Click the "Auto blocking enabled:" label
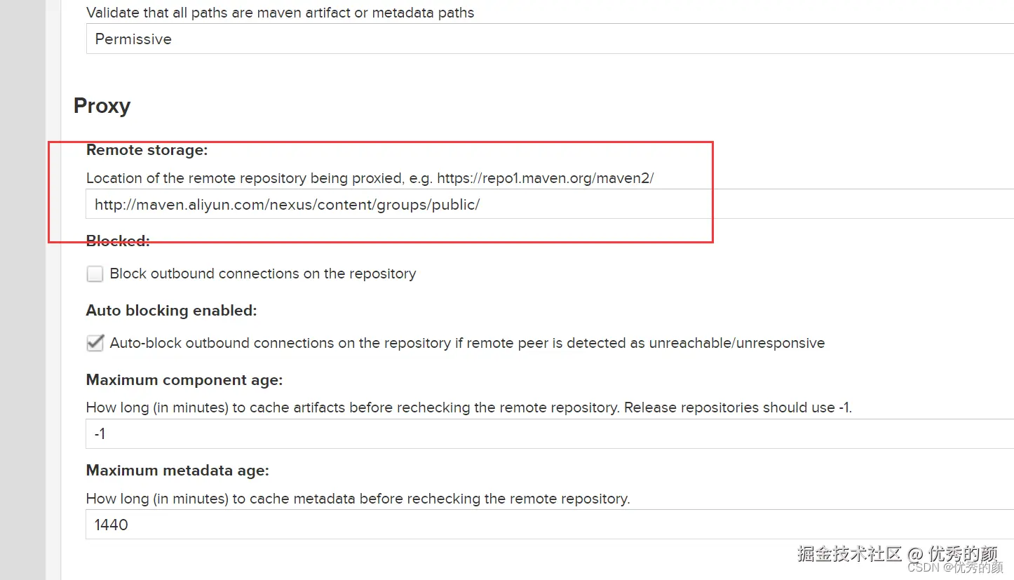The image size is (1014, 580). [171, 310]
